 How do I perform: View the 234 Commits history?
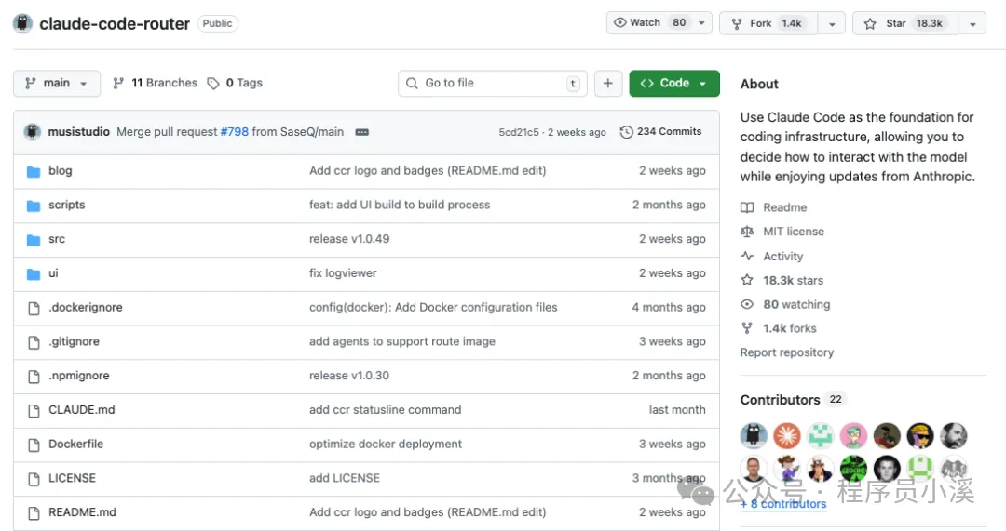coord(660,131)
